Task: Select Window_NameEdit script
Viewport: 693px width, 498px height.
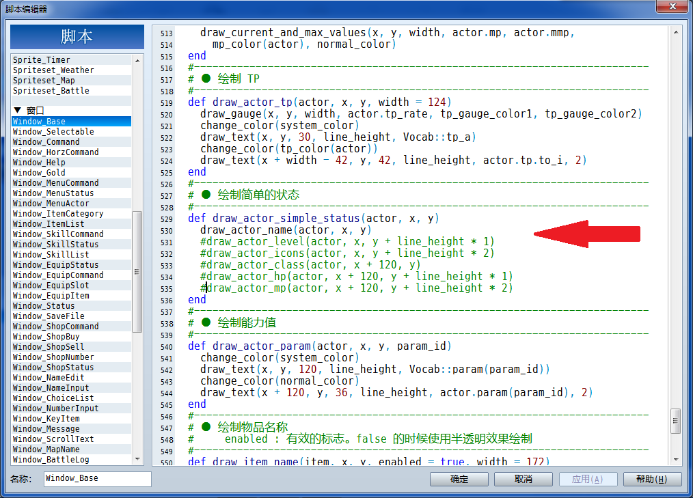Action: pos(71,377)
